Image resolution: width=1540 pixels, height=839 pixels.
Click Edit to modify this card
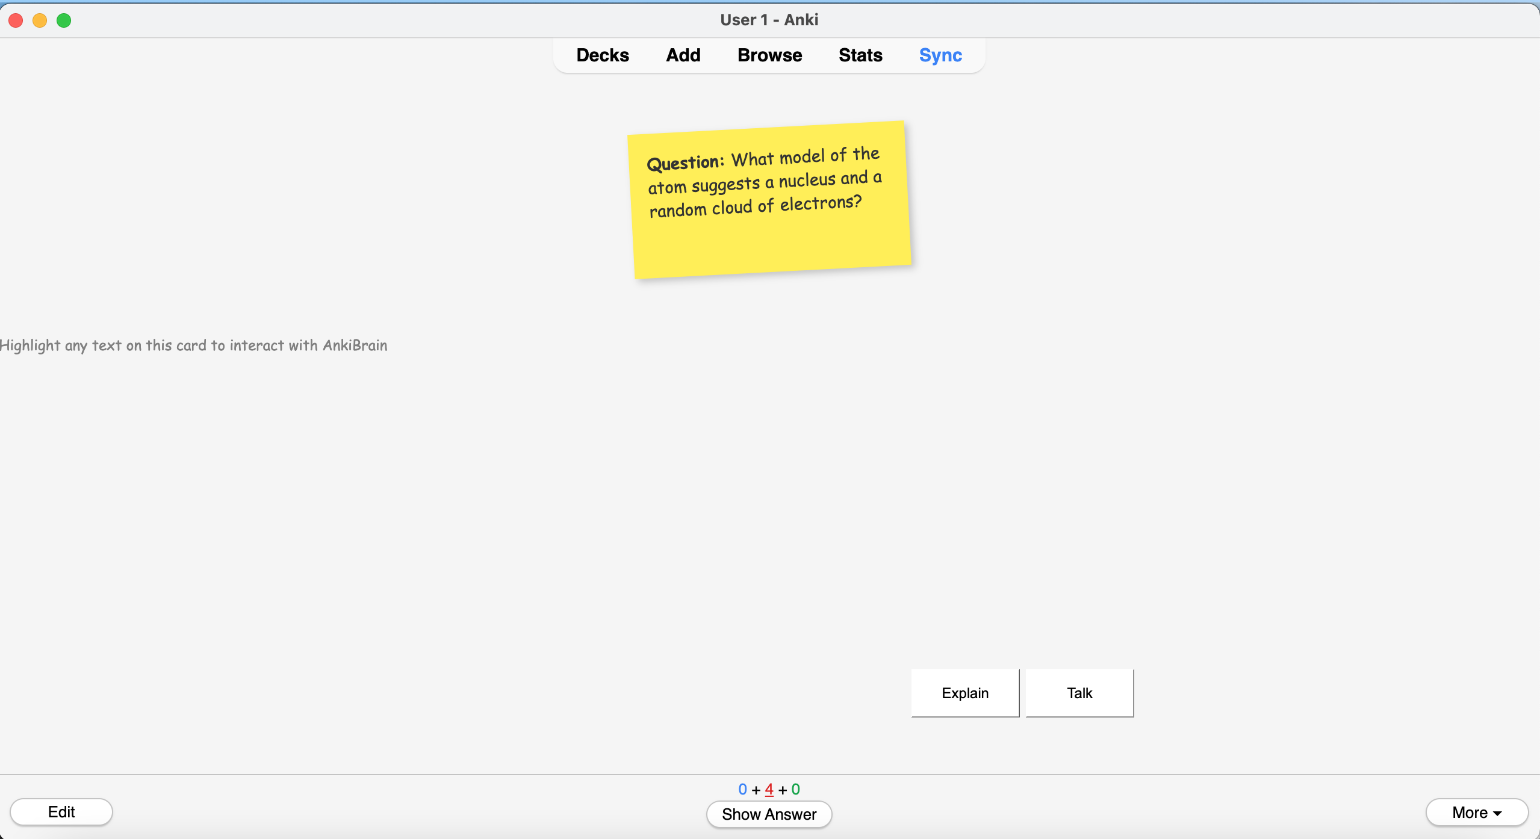(x=61, y=812)
